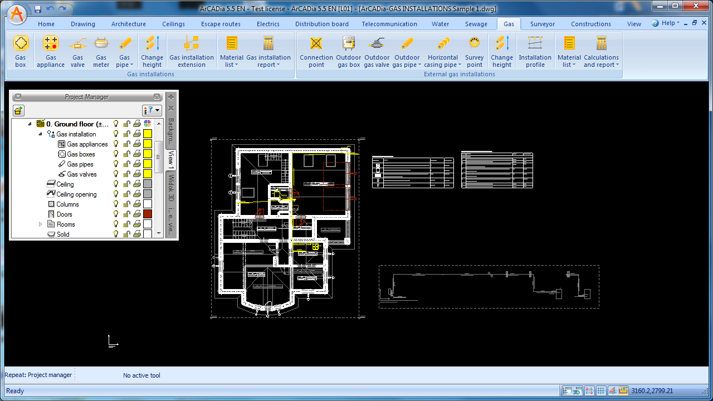The height and width of the screenshot is (401, 713).
Task: Click the Gas appliance tool
Action: coord(51,51)
